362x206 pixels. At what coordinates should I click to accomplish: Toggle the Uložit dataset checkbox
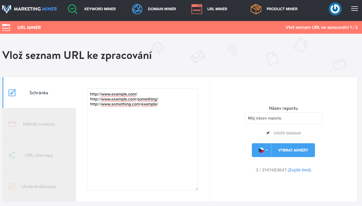[x=268, y=133]
